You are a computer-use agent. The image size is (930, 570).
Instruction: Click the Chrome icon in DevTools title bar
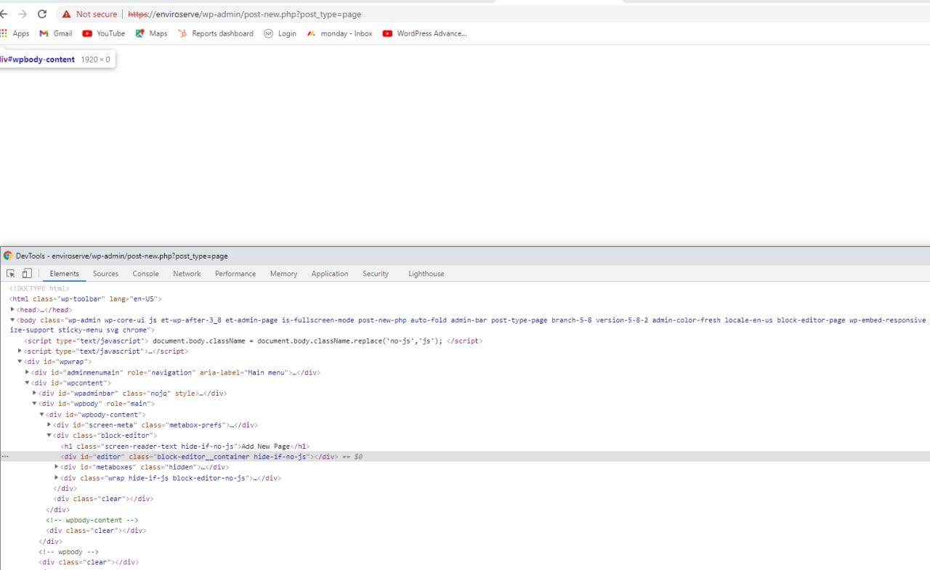pos(8,256)
